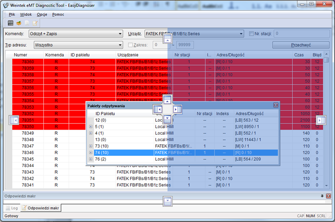Click the greyed blank document toolbar icon
The width and height of the screenshot is (335, 222).
(27, 23)
